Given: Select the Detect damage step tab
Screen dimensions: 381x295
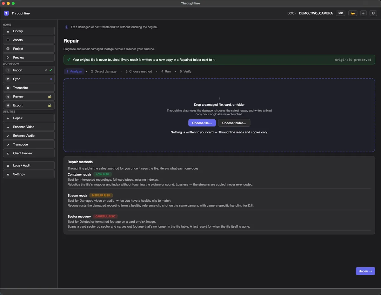Looking at the screenshot, I should (104, 71).
